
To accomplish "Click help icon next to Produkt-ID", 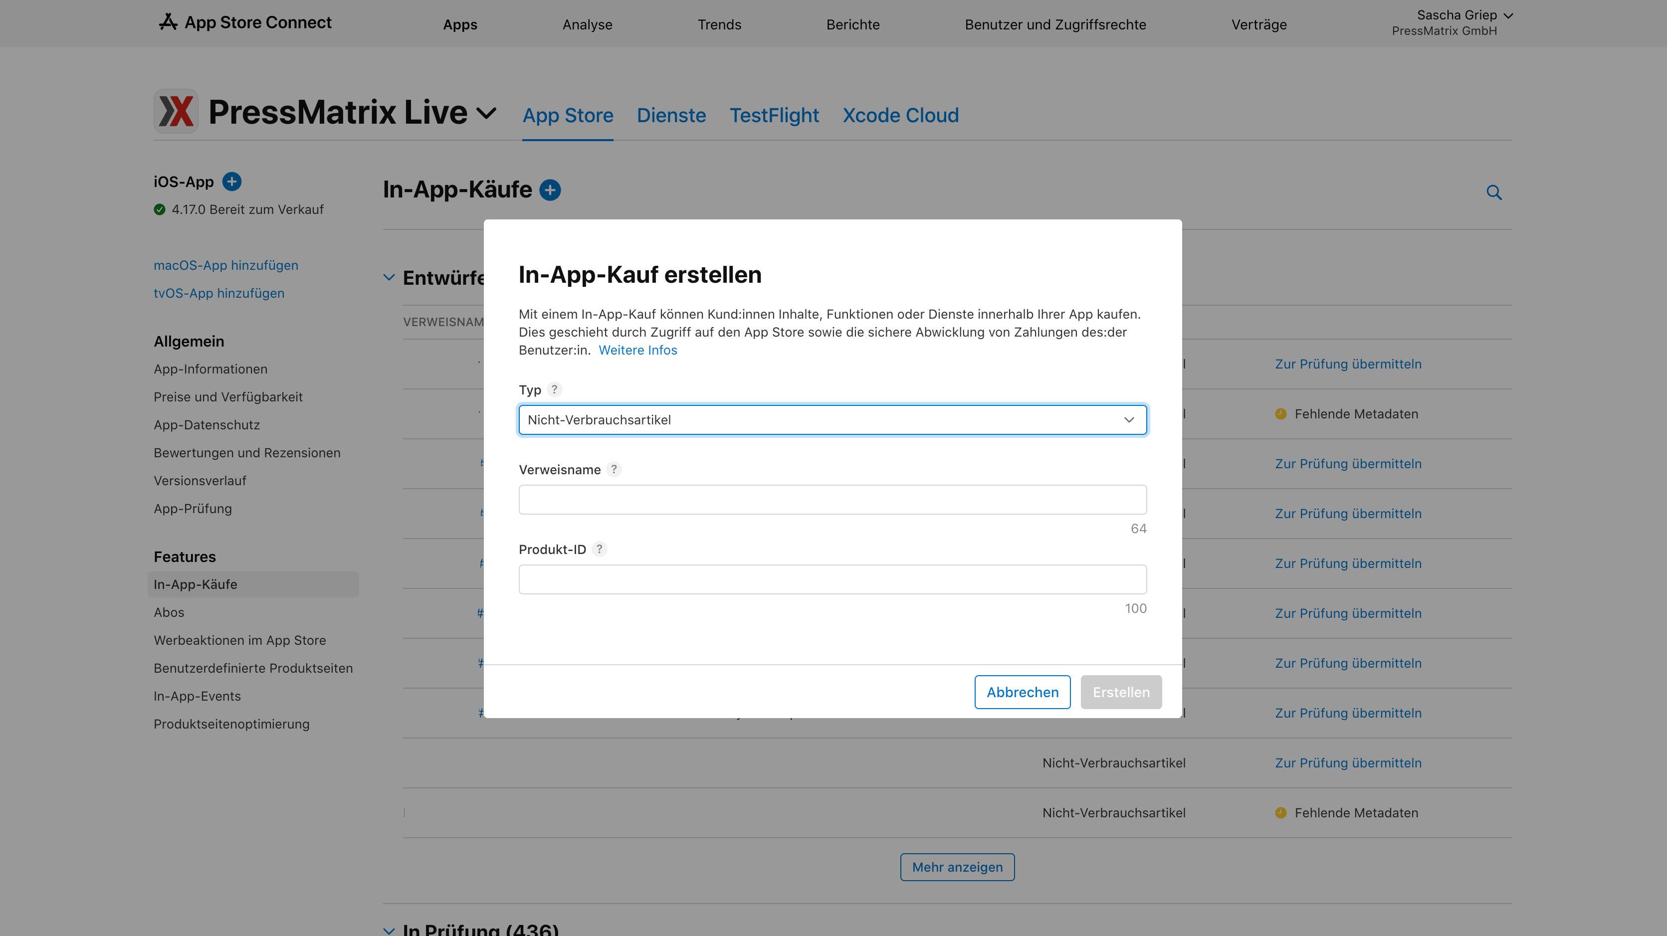I will [599, 549].
